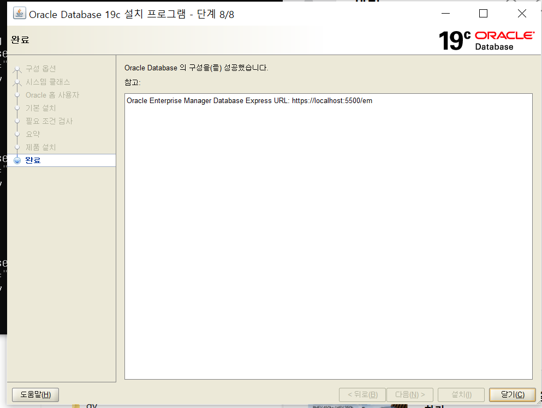Click the installer window title text
This screenshot has width=542, height=408.
[x=132, y=14]
